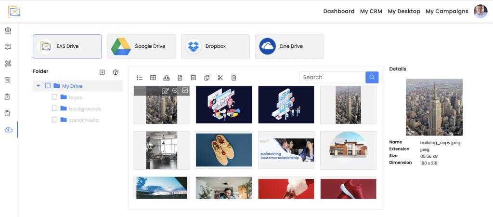Switch to list view in file toolbar
The image size is (493, 217).
tap(140, 78)
